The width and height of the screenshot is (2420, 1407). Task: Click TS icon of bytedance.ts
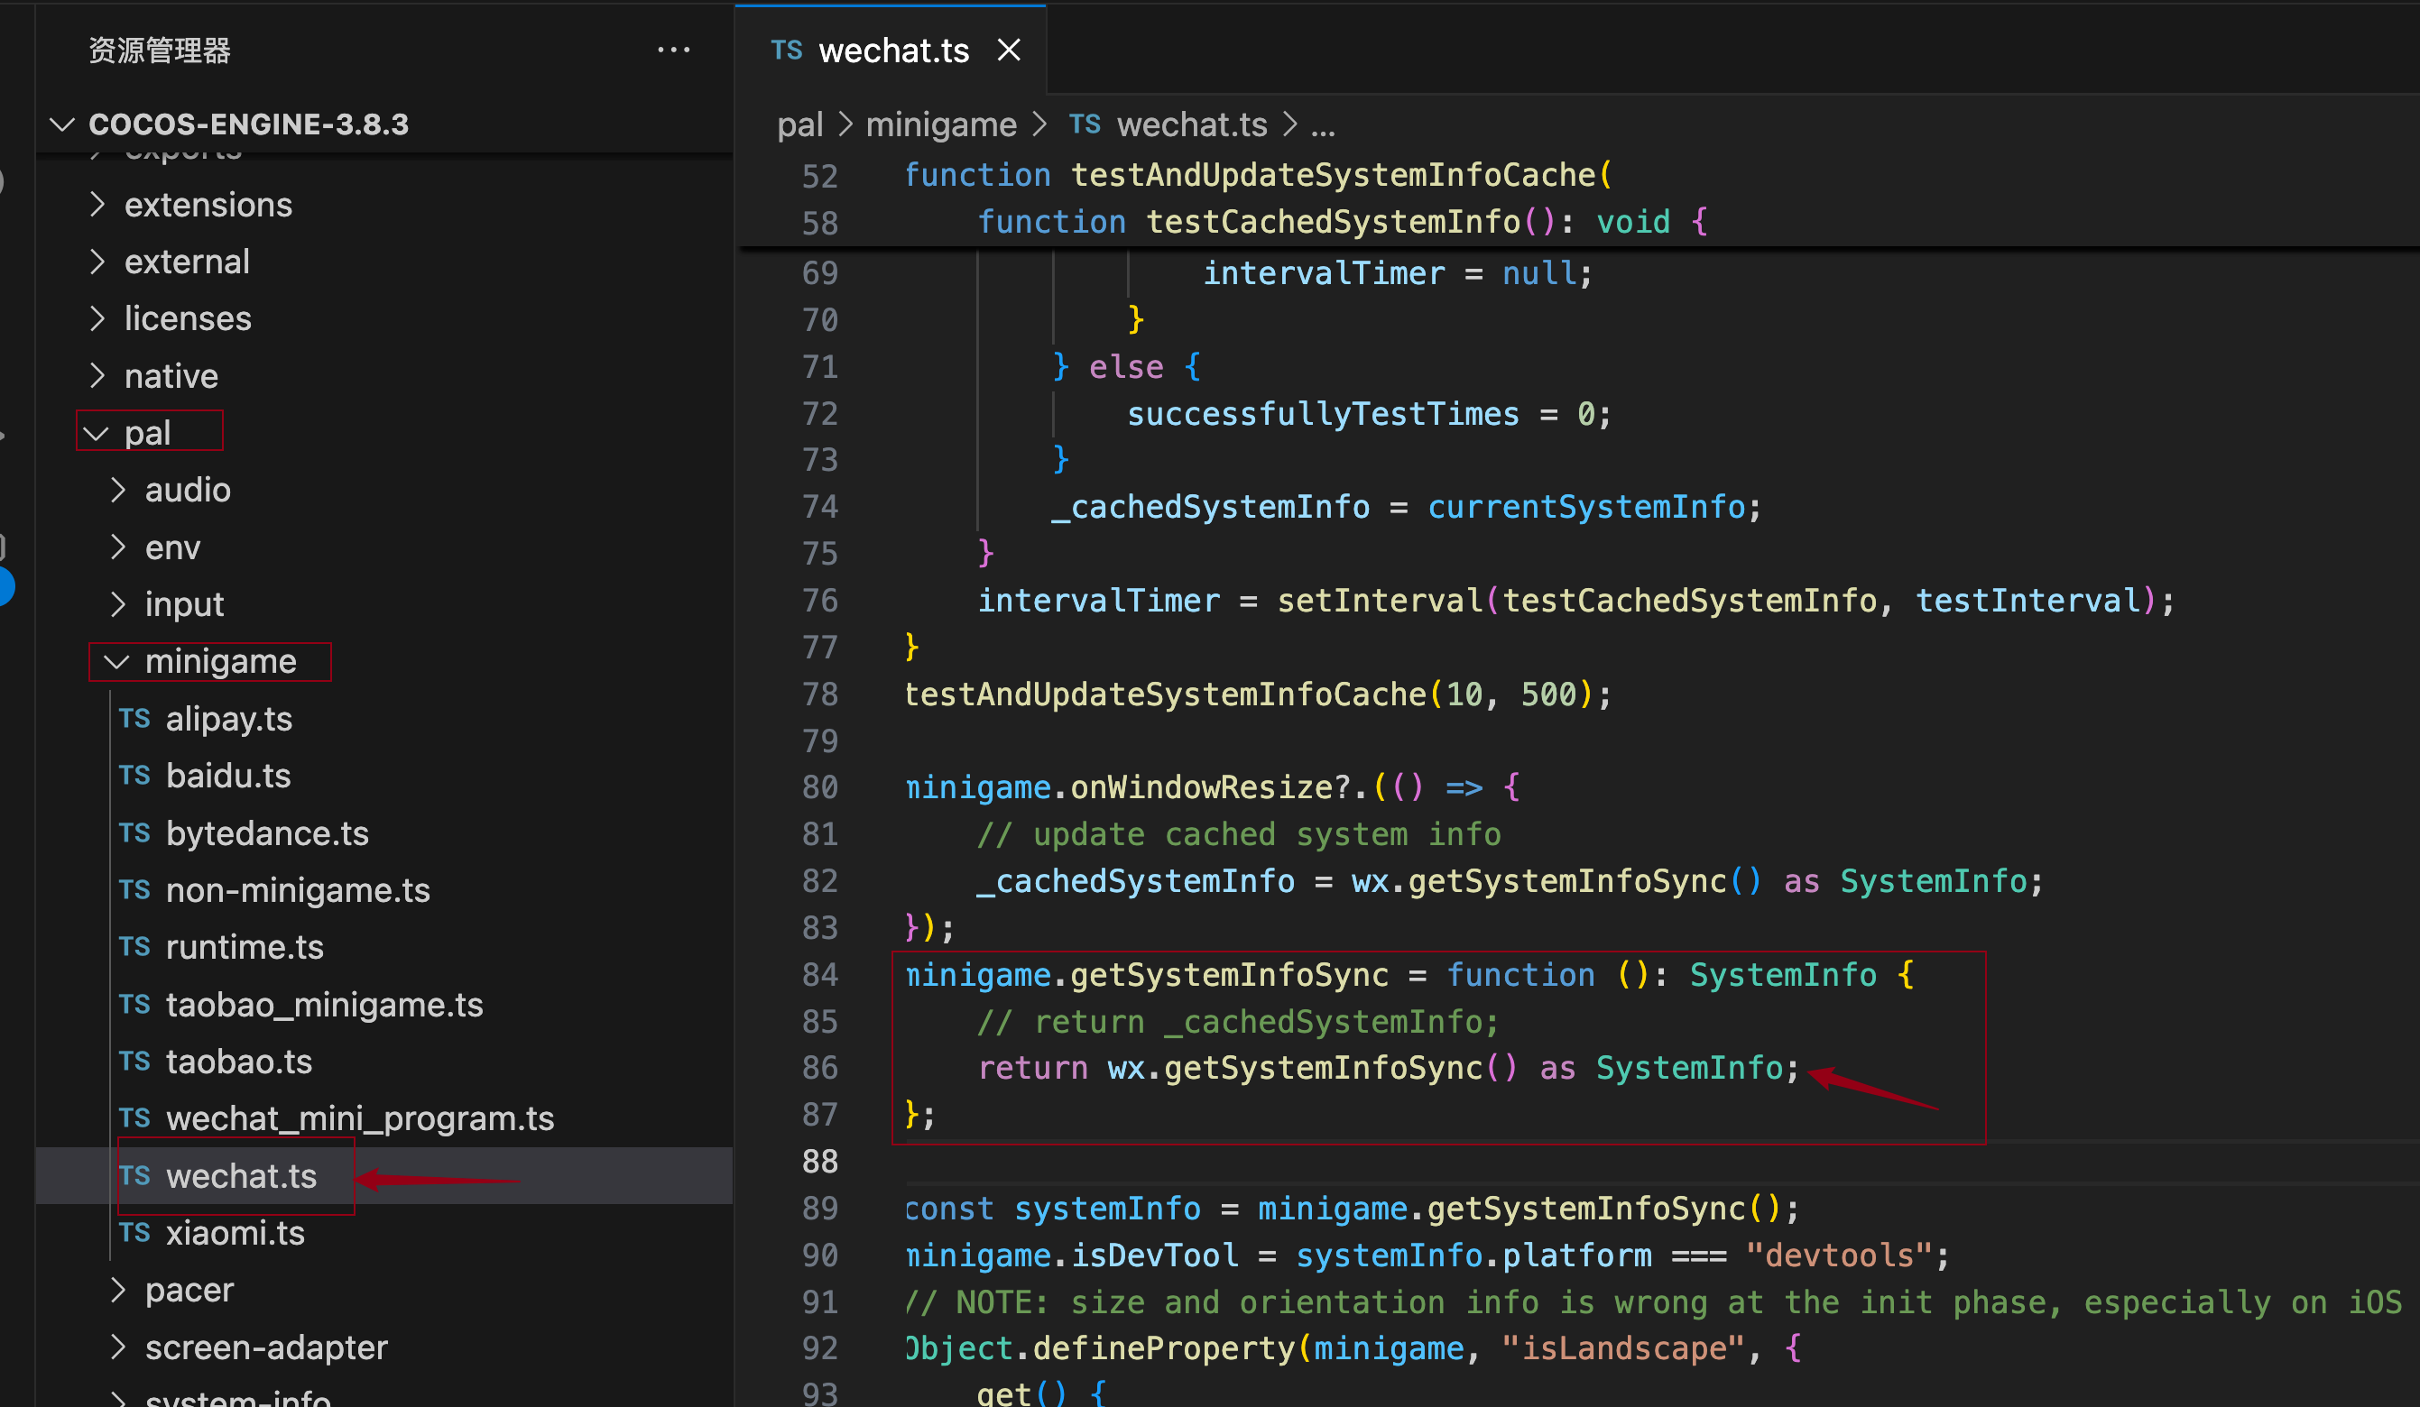(134, 832)
